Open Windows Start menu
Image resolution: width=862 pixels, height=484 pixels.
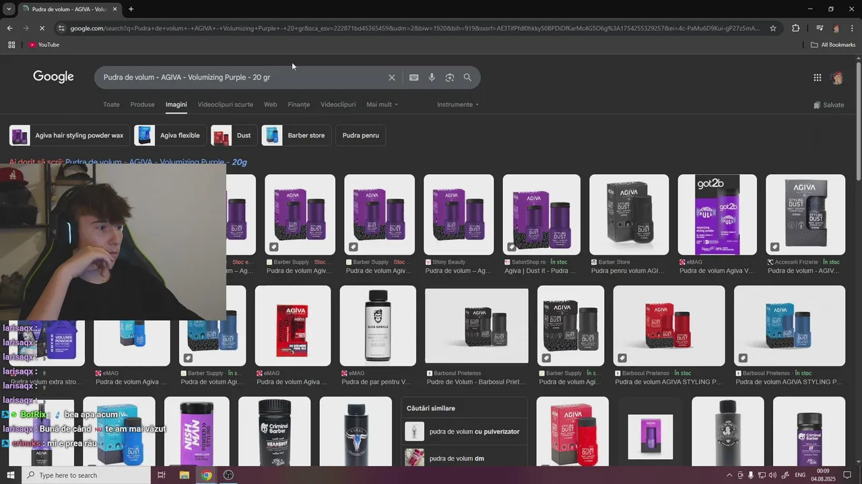pyautogui.click(x=11, y=475)
